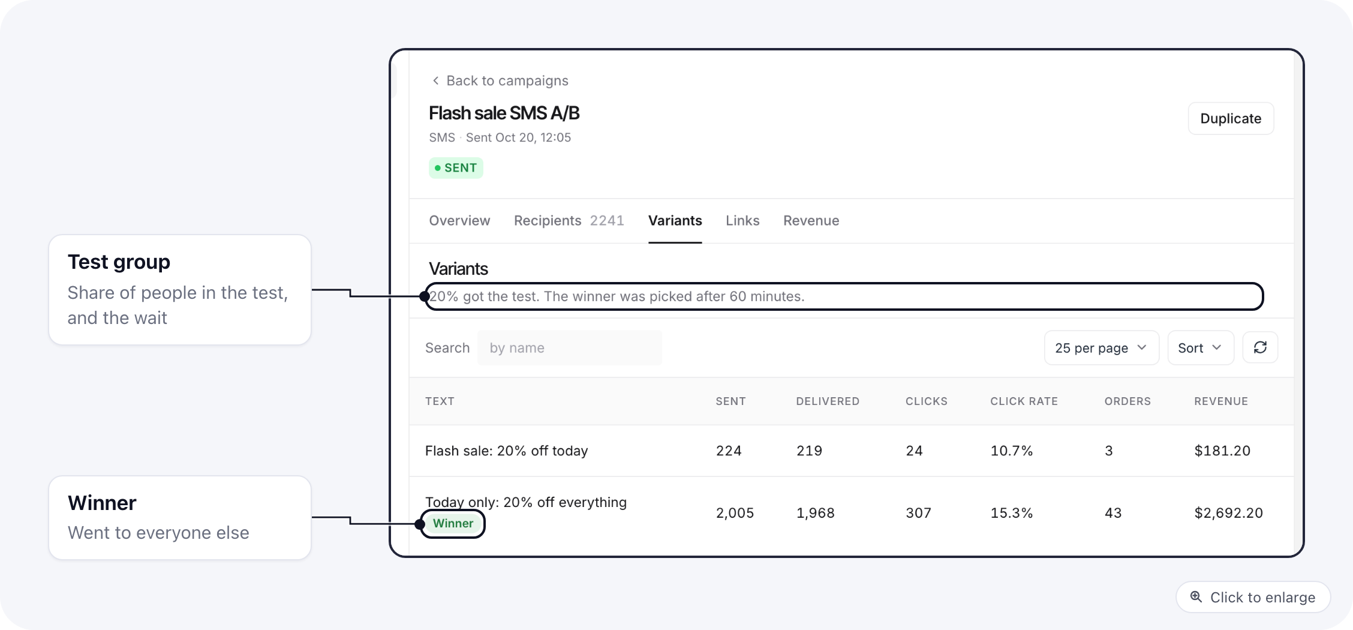Focus the search by name field
This screenshot has height=630, width=1353.
click(x=570, y=347)
